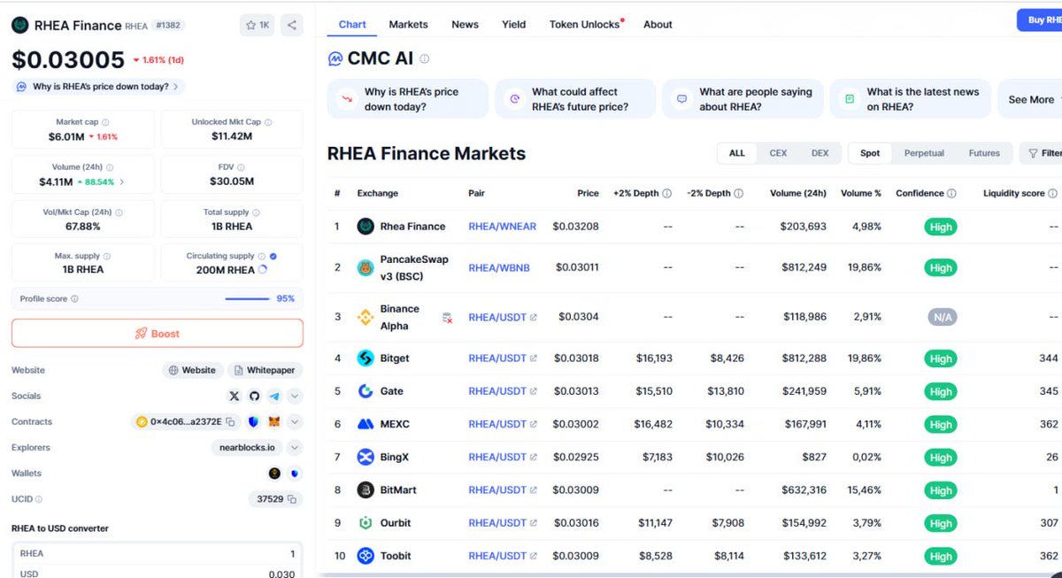
Task: Open the Whitepaper button
Action: pyautogui.click(x=265, y=370)
